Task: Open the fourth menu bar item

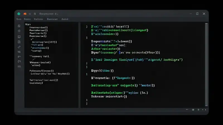Action: point(52,19)
